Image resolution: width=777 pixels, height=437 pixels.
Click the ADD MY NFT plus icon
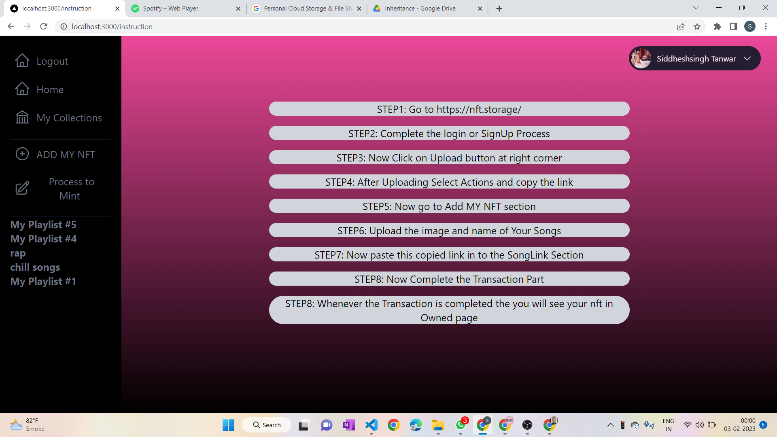tap(22, 154)
